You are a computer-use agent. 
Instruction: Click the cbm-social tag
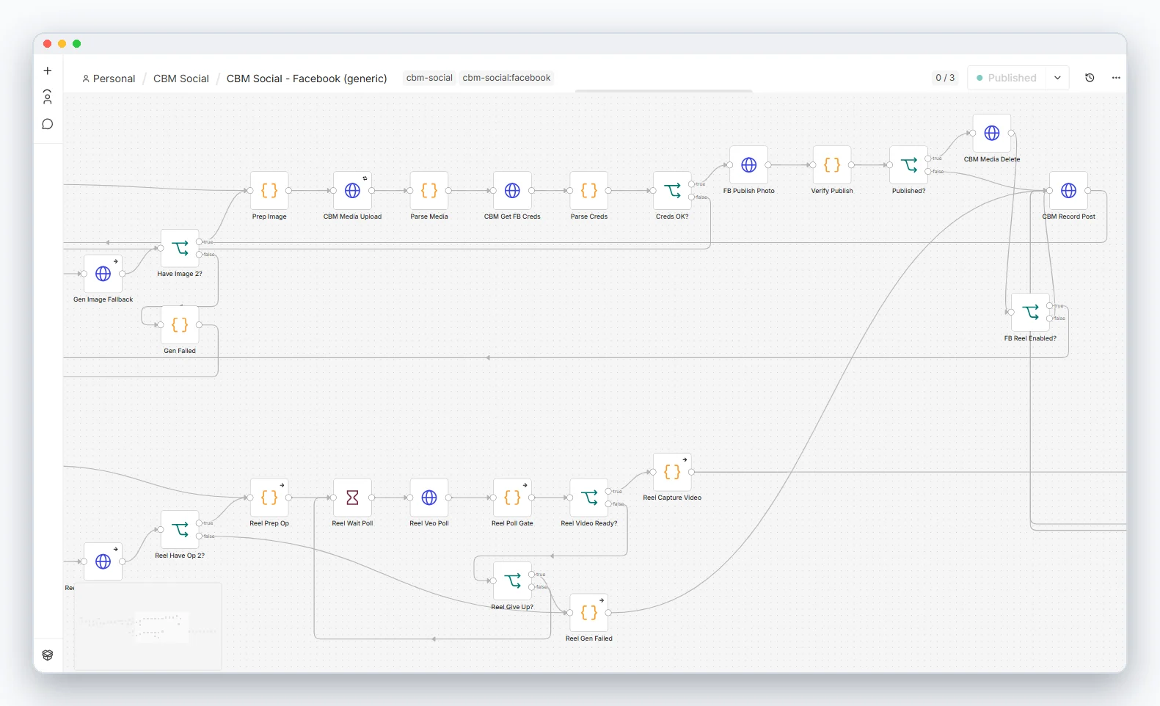coord(429,78)
